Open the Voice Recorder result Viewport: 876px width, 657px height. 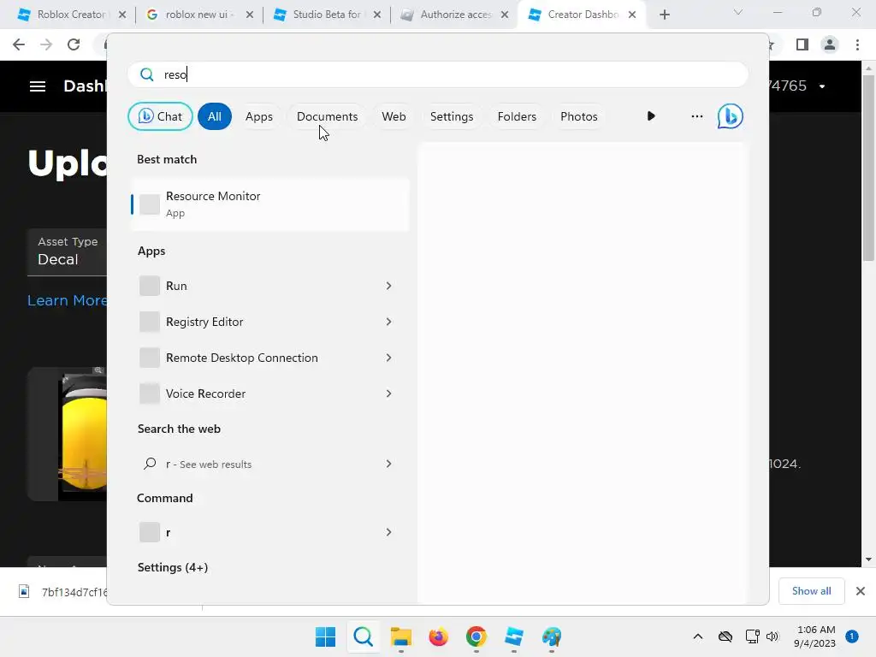[270, 394]
